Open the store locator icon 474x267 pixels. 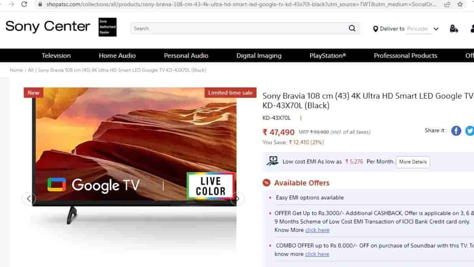point(454,28)
